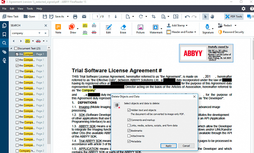This screenshot has height=153, width=254.
Task: Open the Header and Footer dropdown
Action: (x=195, y=32)
